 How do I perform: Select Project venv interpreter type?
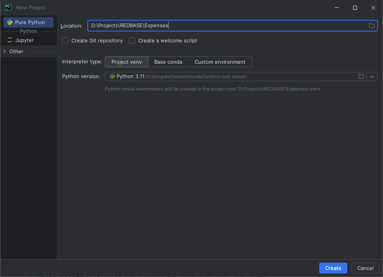pyautogui.click(x=127, y=62)
